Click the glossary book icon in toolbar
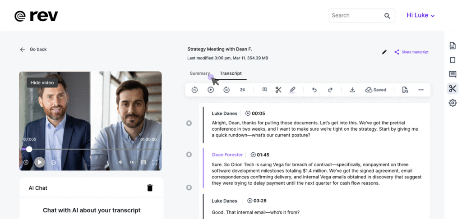 point(264,90)
